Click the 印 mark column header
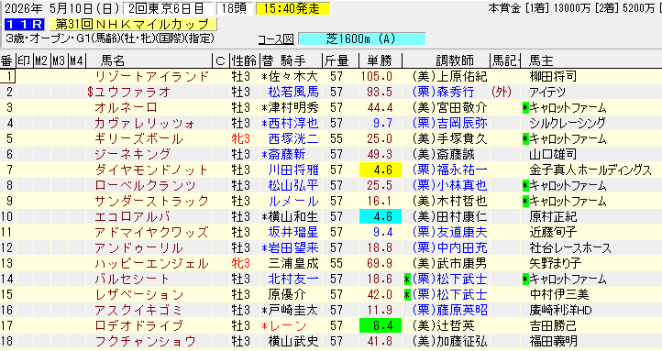Image resolution: width=662 pixels, height=351 pixels. tap(24, 60)
